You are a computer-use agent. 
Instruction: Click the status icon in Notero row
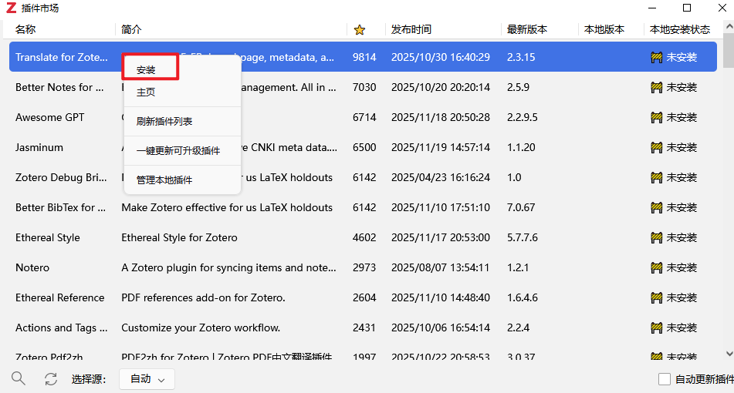click(657, 268)
